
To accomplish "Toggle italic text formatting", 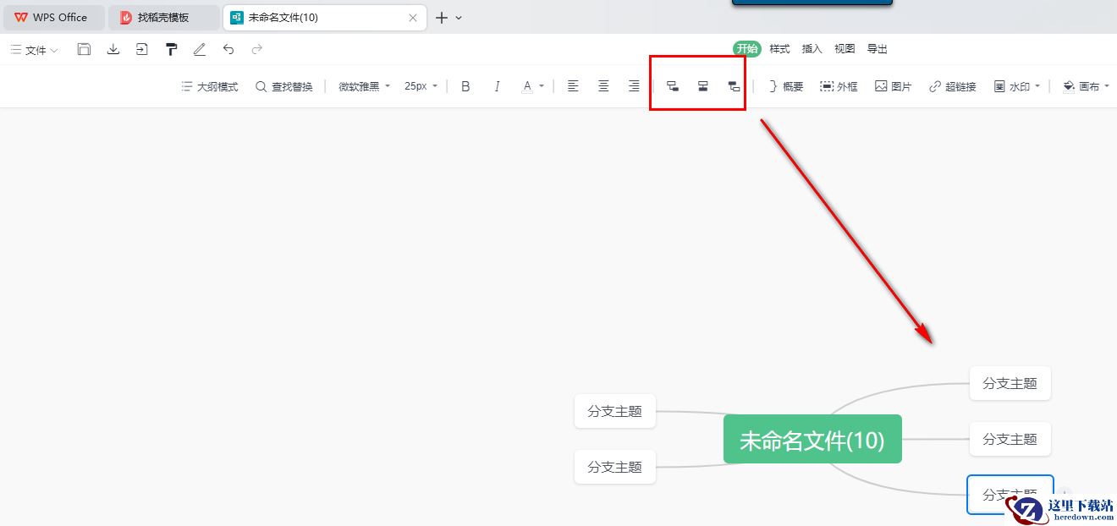I will tap(497, 86).
